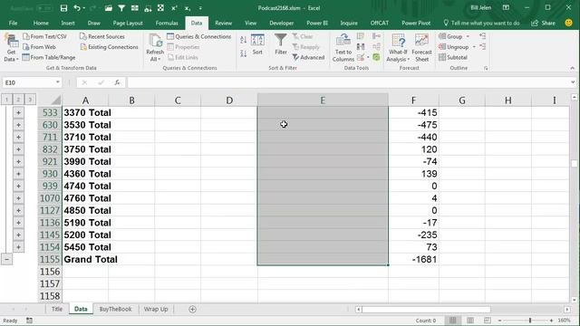Screen dimensions: 580x326
Task: Switch to the Title sheet
Action: [57, 309]
